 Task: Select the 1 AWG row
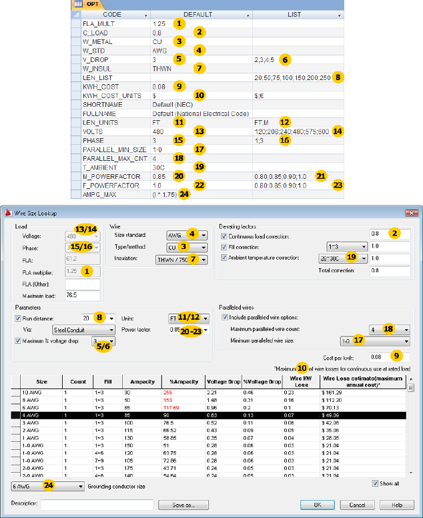(208, 438)
